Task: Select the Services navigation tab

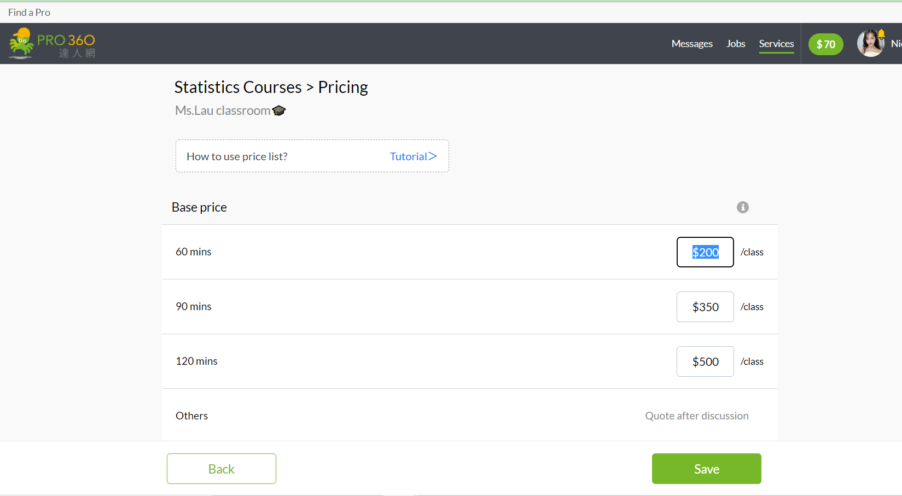Action: pyautogui.click(x=776, y=44)
